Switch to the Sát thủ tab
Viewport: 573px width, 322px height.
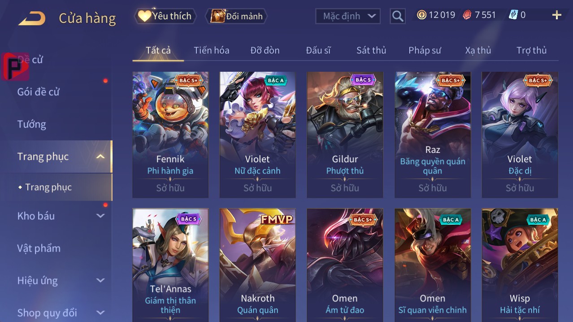371,50
